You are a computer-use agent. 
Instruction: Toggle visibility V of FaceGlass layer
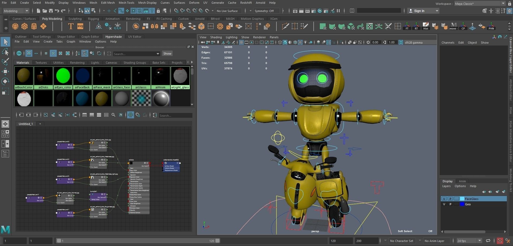pyautogui.click(x=444, y=199)
